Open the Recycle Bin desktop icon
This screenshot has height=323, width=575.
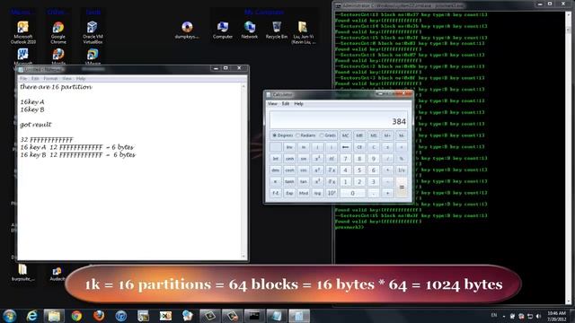pyautogui.click(x=277, y=30)
